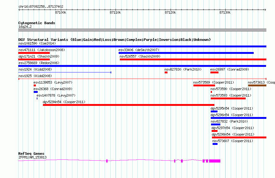
Task: Click the 16q24.2 band label
Action: (x=25, y=27)
